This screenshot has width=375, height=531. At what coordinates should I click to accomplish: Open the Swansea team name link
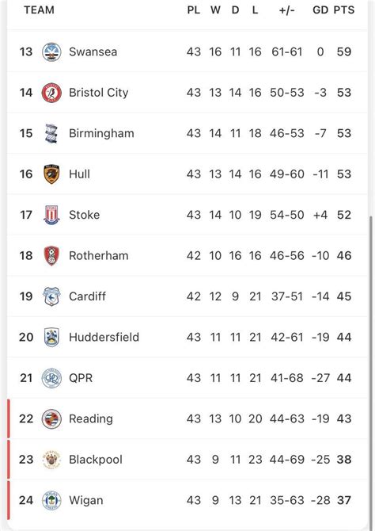93,52
